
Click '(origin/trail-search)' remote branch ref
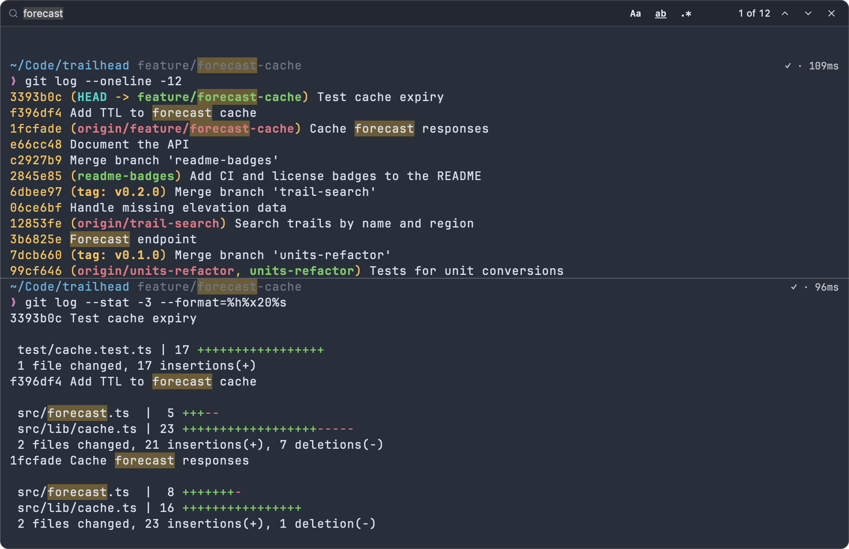[x=148, y=223]
